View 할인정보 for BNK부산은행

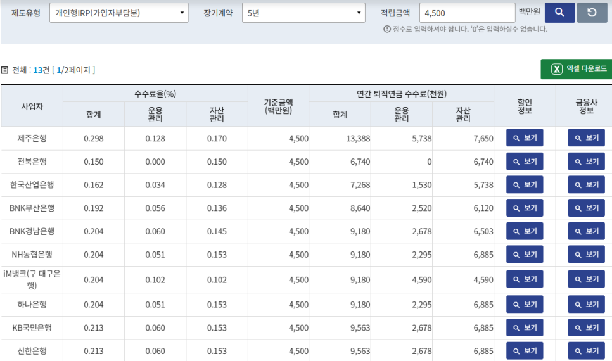click(525, 208)
